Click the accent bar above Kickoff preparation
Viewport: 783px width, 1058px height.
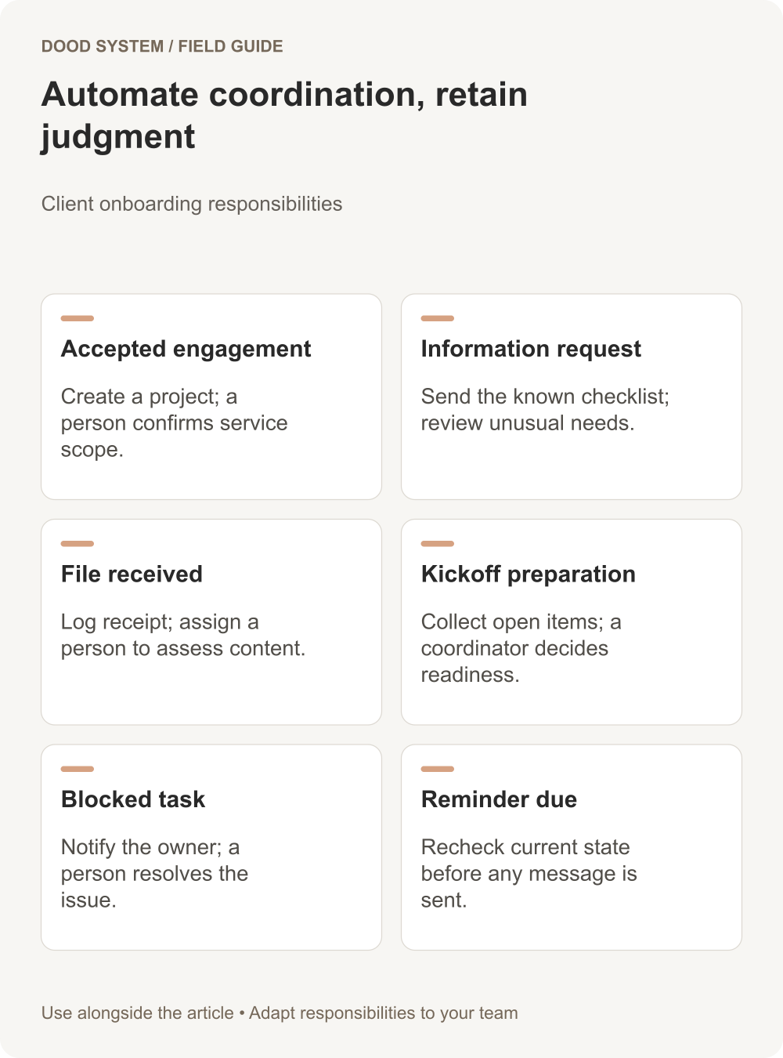(x=438, y=543)
